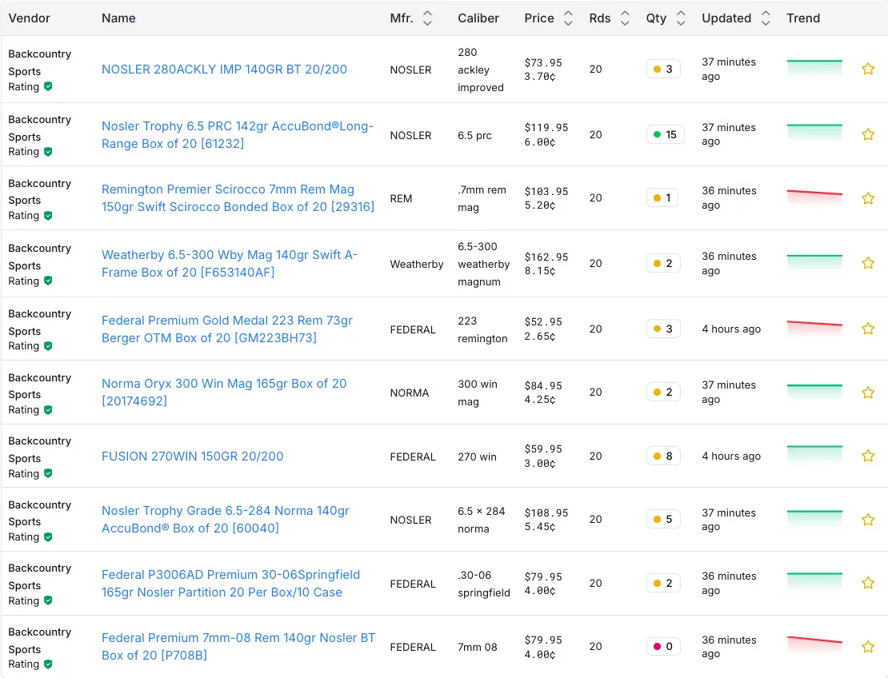The image size is (888, 678).
Task: Open NOSLER 280ACKLY IMP 140GR BT link
Action: pos(224,69)
